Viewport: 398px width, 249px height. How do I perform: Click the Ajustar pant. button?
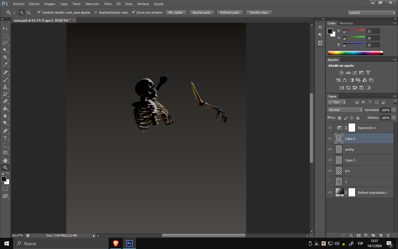(201, 12)
